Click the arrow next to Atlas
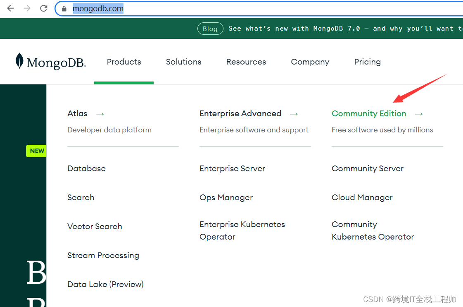463x307 pixels. 100,114
